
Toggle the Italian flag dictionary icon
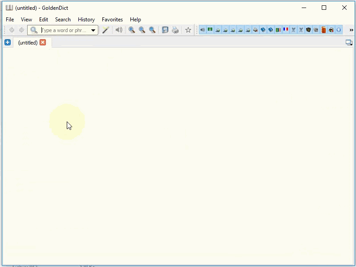(278, 30)
